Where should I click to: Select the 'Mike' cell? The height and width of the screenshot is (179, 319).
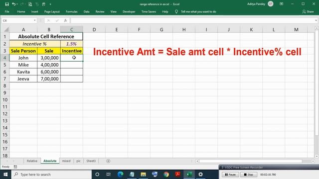23,65
